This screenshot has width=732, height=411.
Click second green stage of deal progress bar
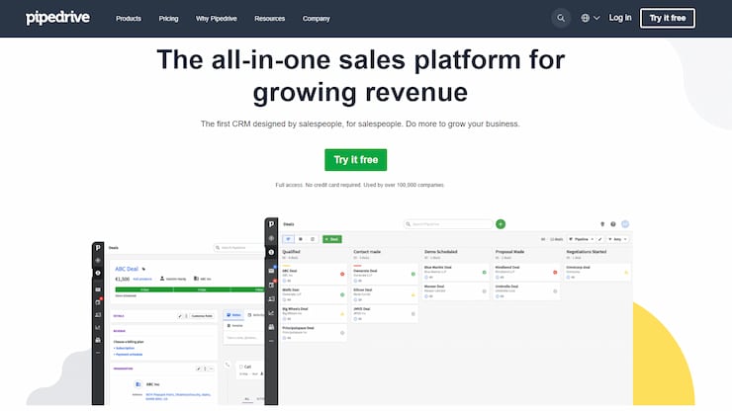pos(202,289)
